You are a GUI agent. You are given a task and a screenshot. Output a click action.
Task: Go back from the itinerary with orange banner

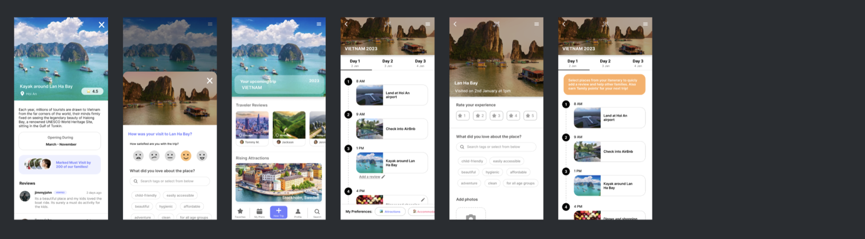click(x=564, y=24)
